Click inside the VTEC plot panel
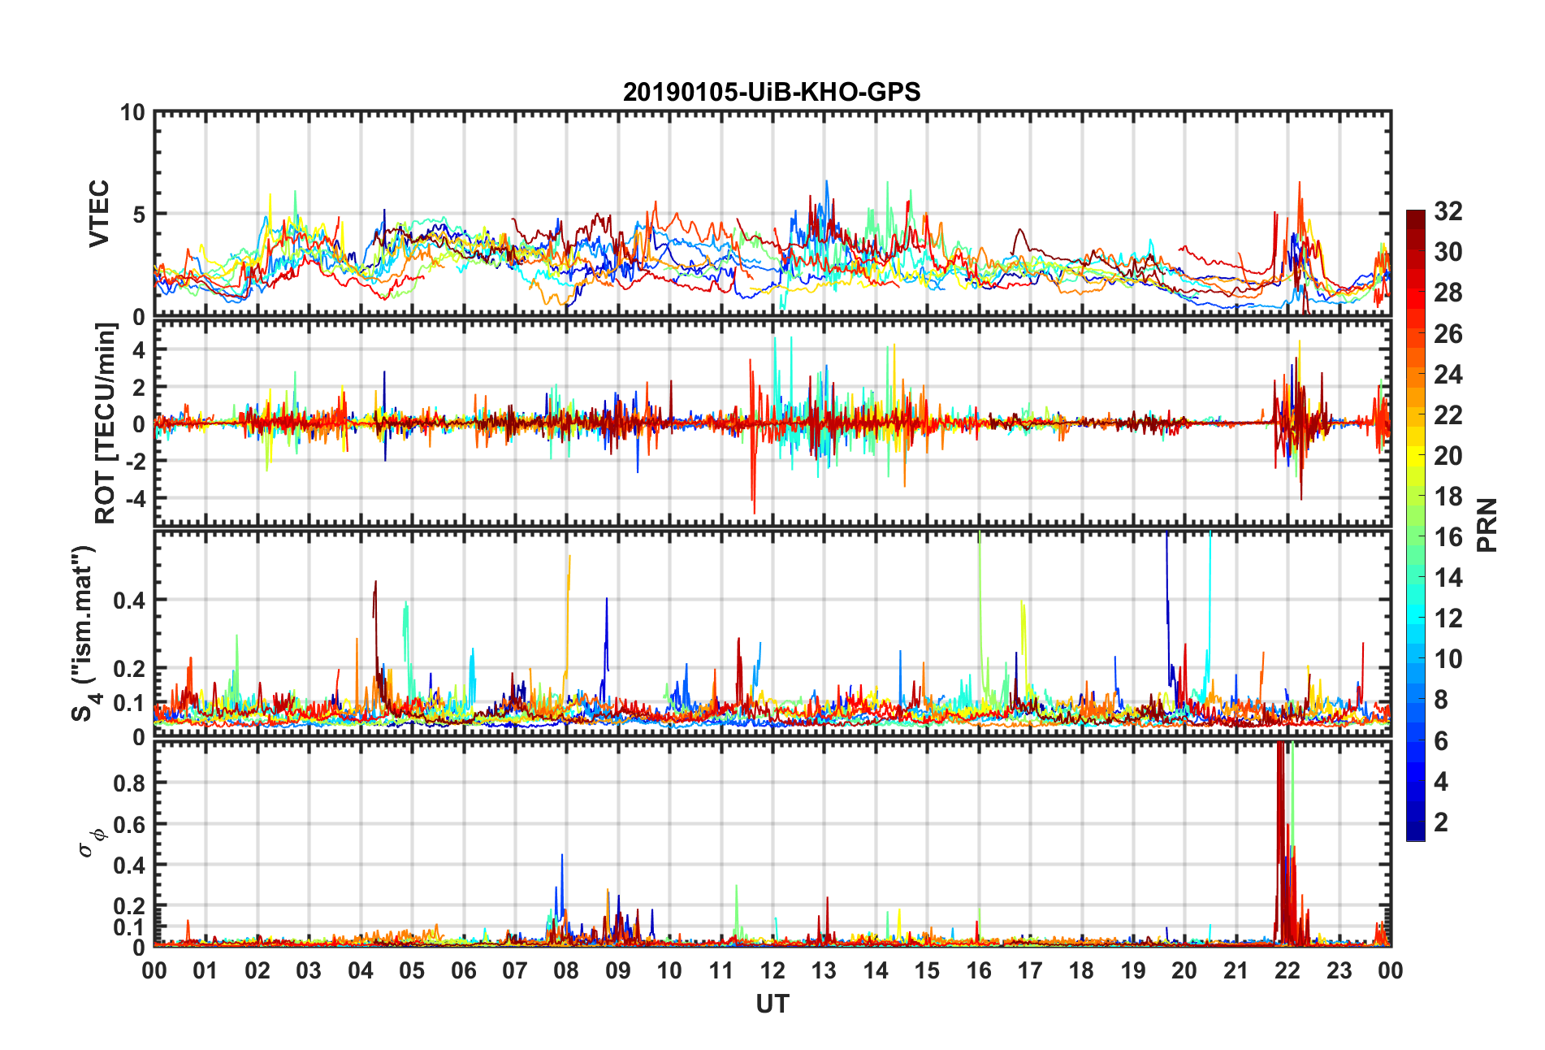The image size is (1545, 1050). [x=772, y=215]
